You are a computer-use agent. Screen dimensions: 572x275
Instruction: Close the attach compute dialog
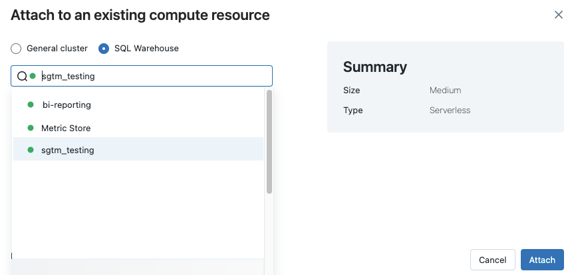coord(559,15)
